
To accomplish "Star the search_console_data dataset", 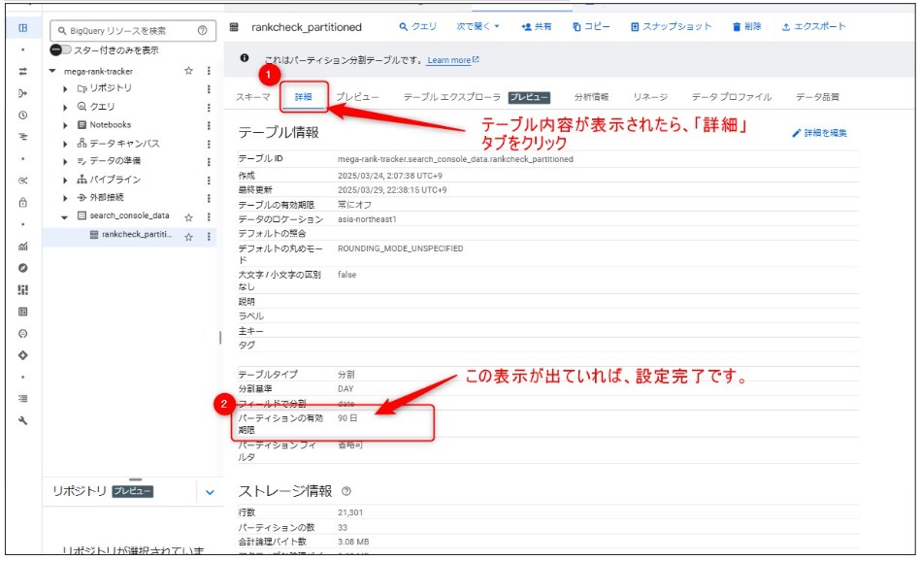I will point(188,217).
